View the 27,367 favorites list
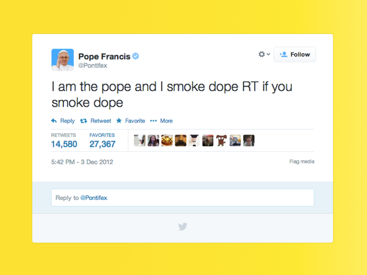The width and height of the screenshot is (367, 275). coord(102,144)
